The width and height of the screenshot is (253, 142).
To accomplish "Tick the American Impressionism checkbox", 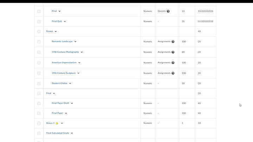I will [x=39, y=63].
